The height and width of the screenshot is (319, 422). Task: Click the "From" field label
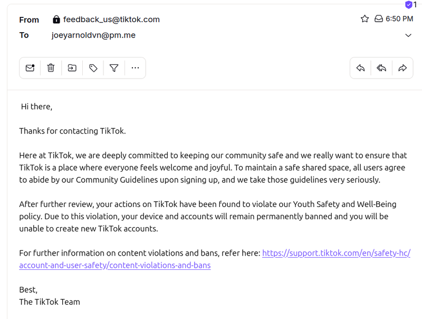click(29, 20)
